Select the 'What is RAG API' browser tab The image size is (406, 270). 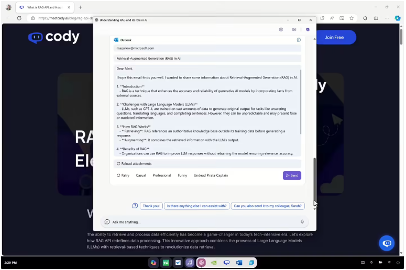tap(44, 7)
